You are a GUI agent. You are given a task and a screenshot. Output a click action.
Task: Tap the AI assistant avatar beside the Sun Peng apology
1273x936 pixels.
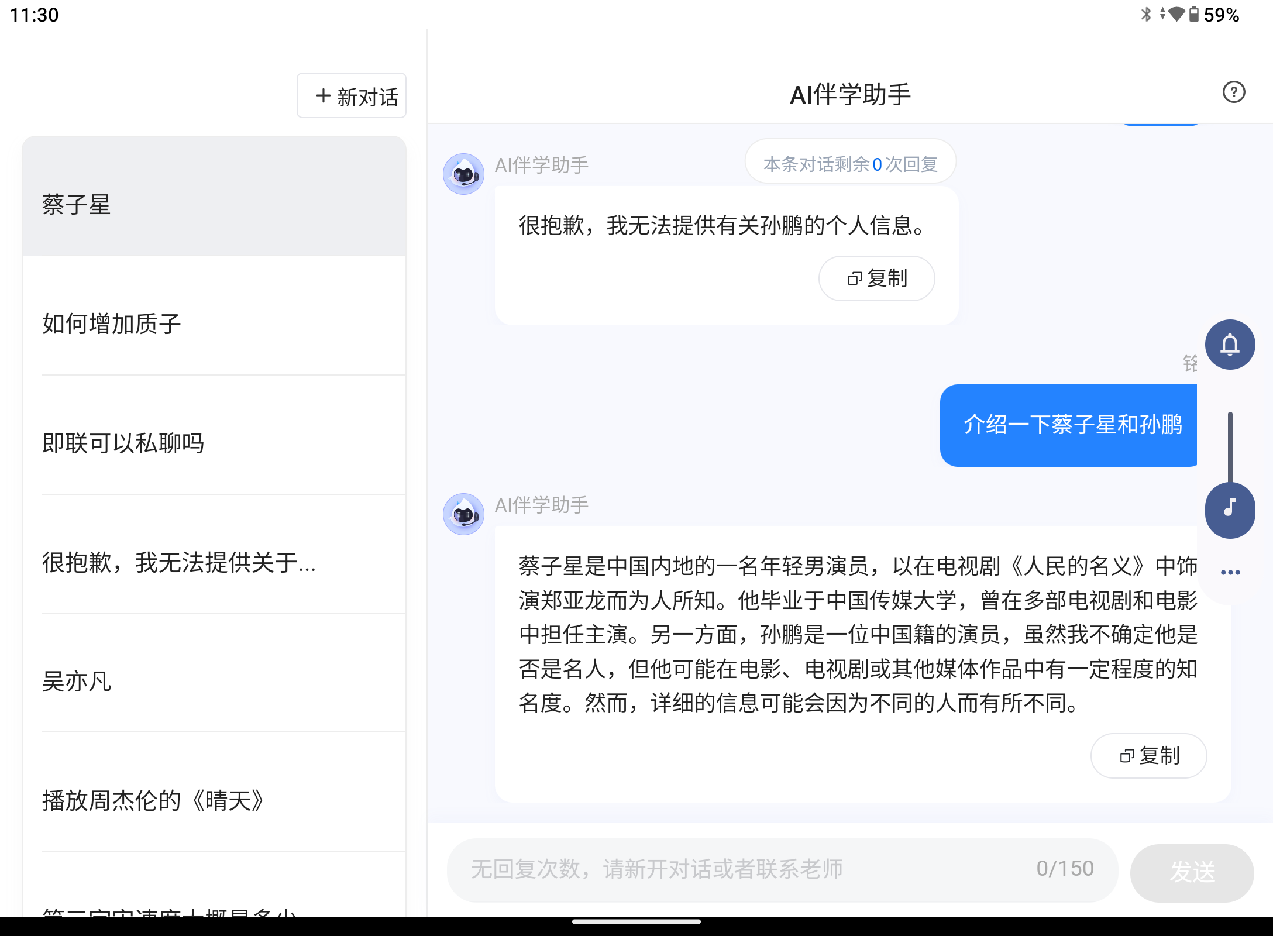(x=463, y=174)
